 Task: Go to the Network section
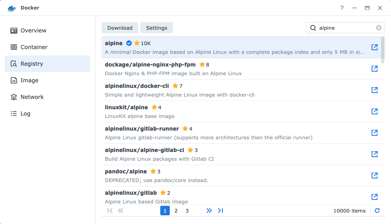click(32, 97)
